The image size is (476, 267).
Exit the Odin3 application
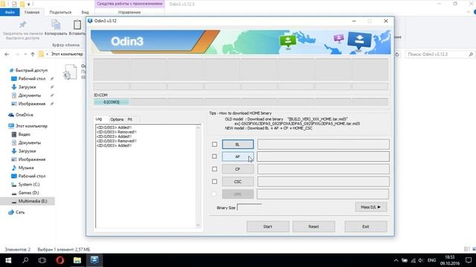pyautogui.click(x=365, y=226)
